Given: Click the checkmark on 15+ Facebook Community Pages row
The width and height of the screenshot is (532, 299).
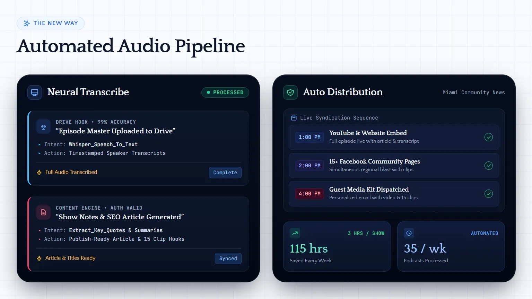Looking at the screenshot, I should pyautogui.click(x=489, y=166).
